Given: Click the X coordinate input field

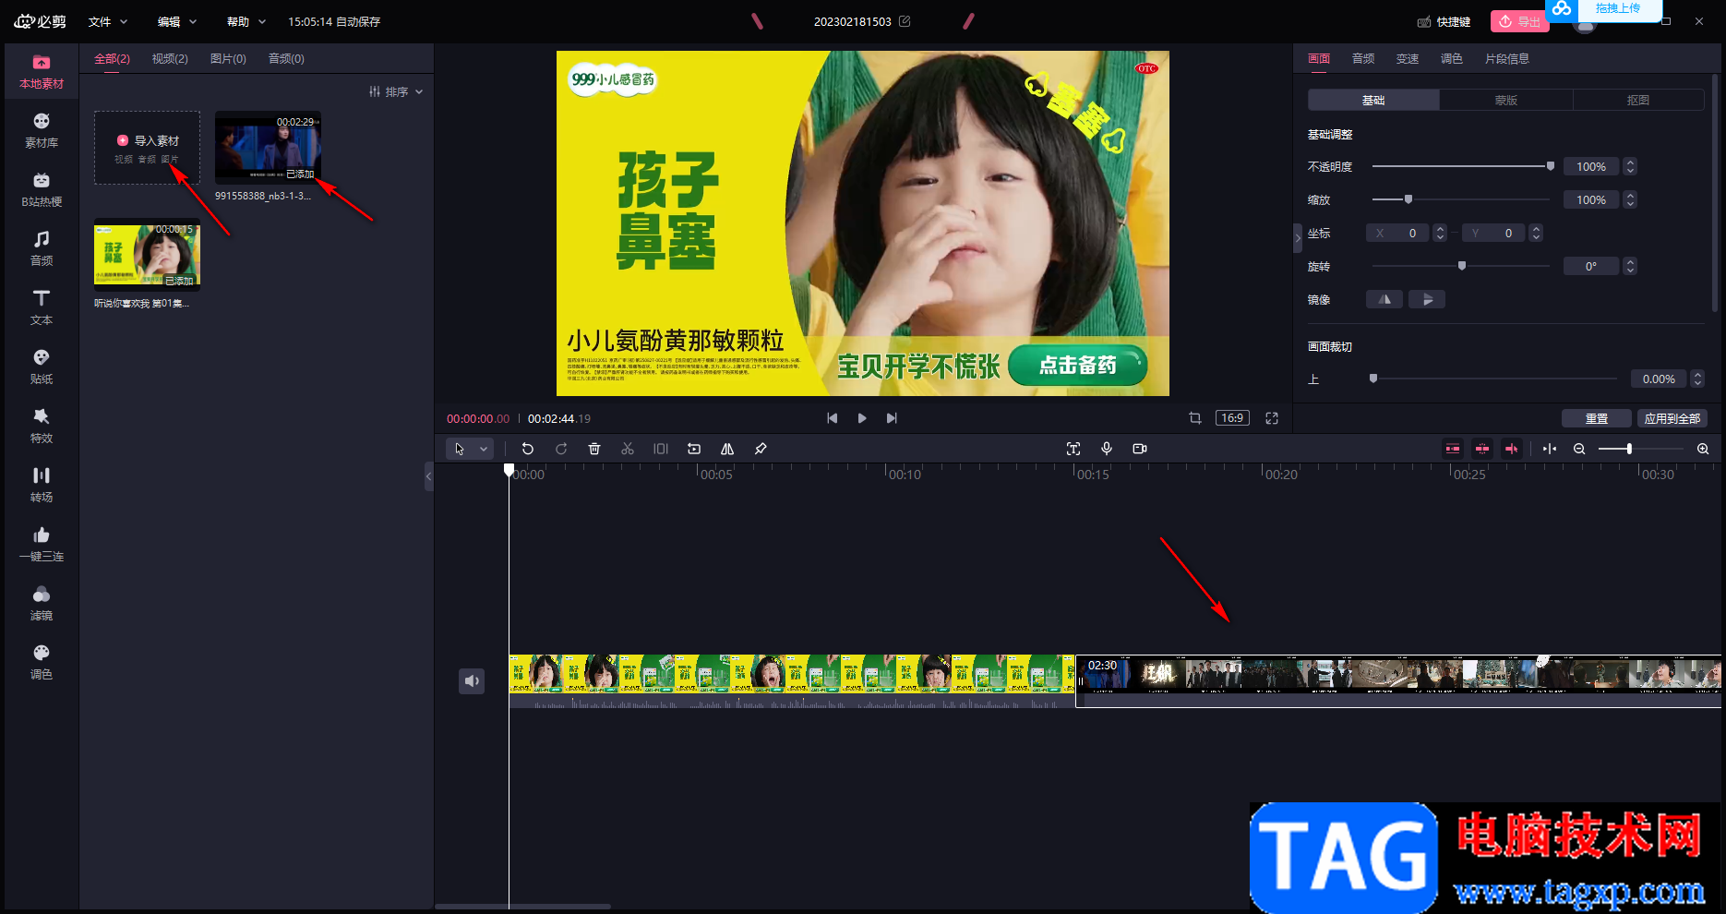Looking at the screenshot, I should pyautogui.click(x=1397, y=233).
